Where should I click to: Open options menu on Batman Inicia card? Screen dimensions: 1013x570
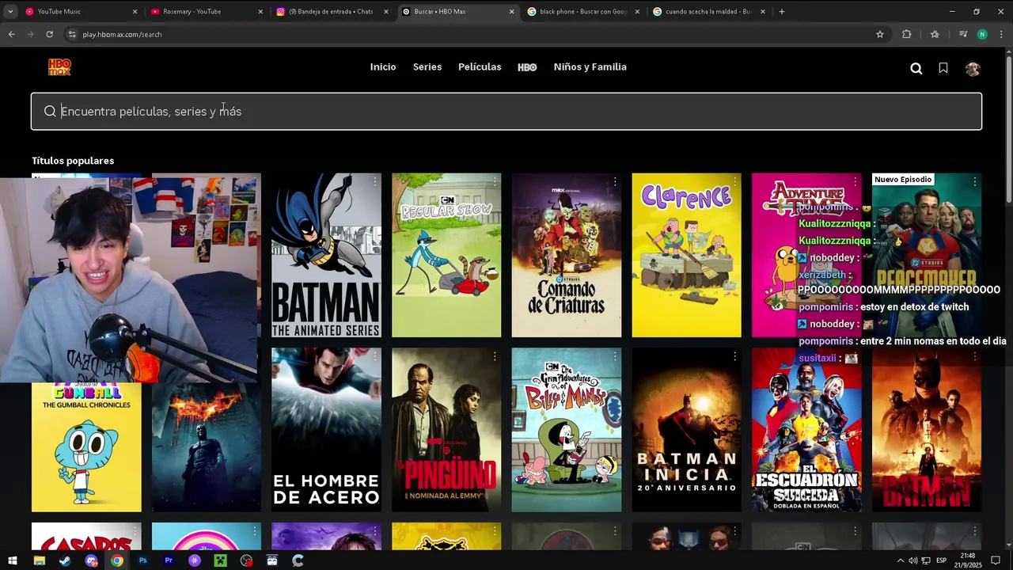click(x=735, y=357)
